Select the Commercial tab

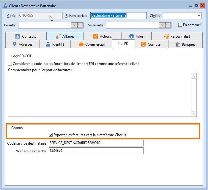point(92,44)
